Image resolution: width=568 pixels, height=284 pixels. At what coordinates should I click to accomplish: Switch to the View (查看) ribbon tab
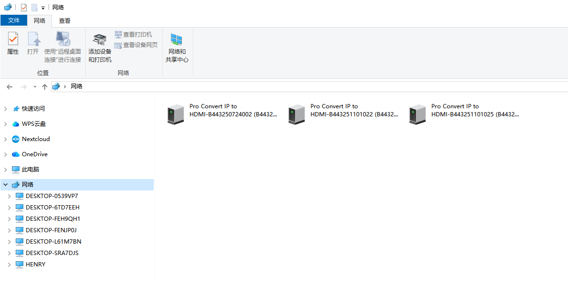click(65, 20)
